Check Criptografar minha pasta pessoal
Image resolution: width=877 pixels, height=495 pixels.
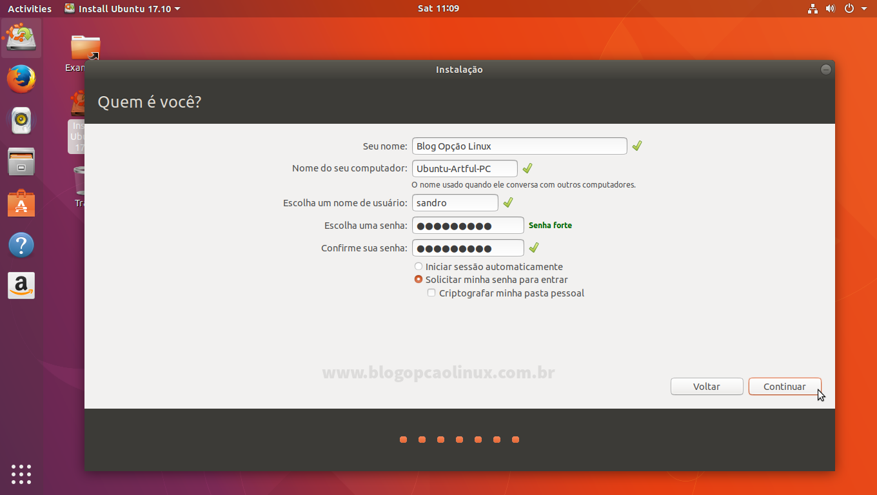pyautogui.click(x=506, y=293)
